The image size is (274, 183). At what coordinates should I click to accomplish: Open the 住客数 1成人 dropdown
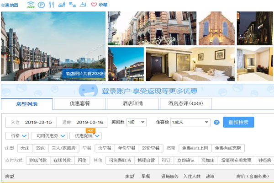click(190, 122)
